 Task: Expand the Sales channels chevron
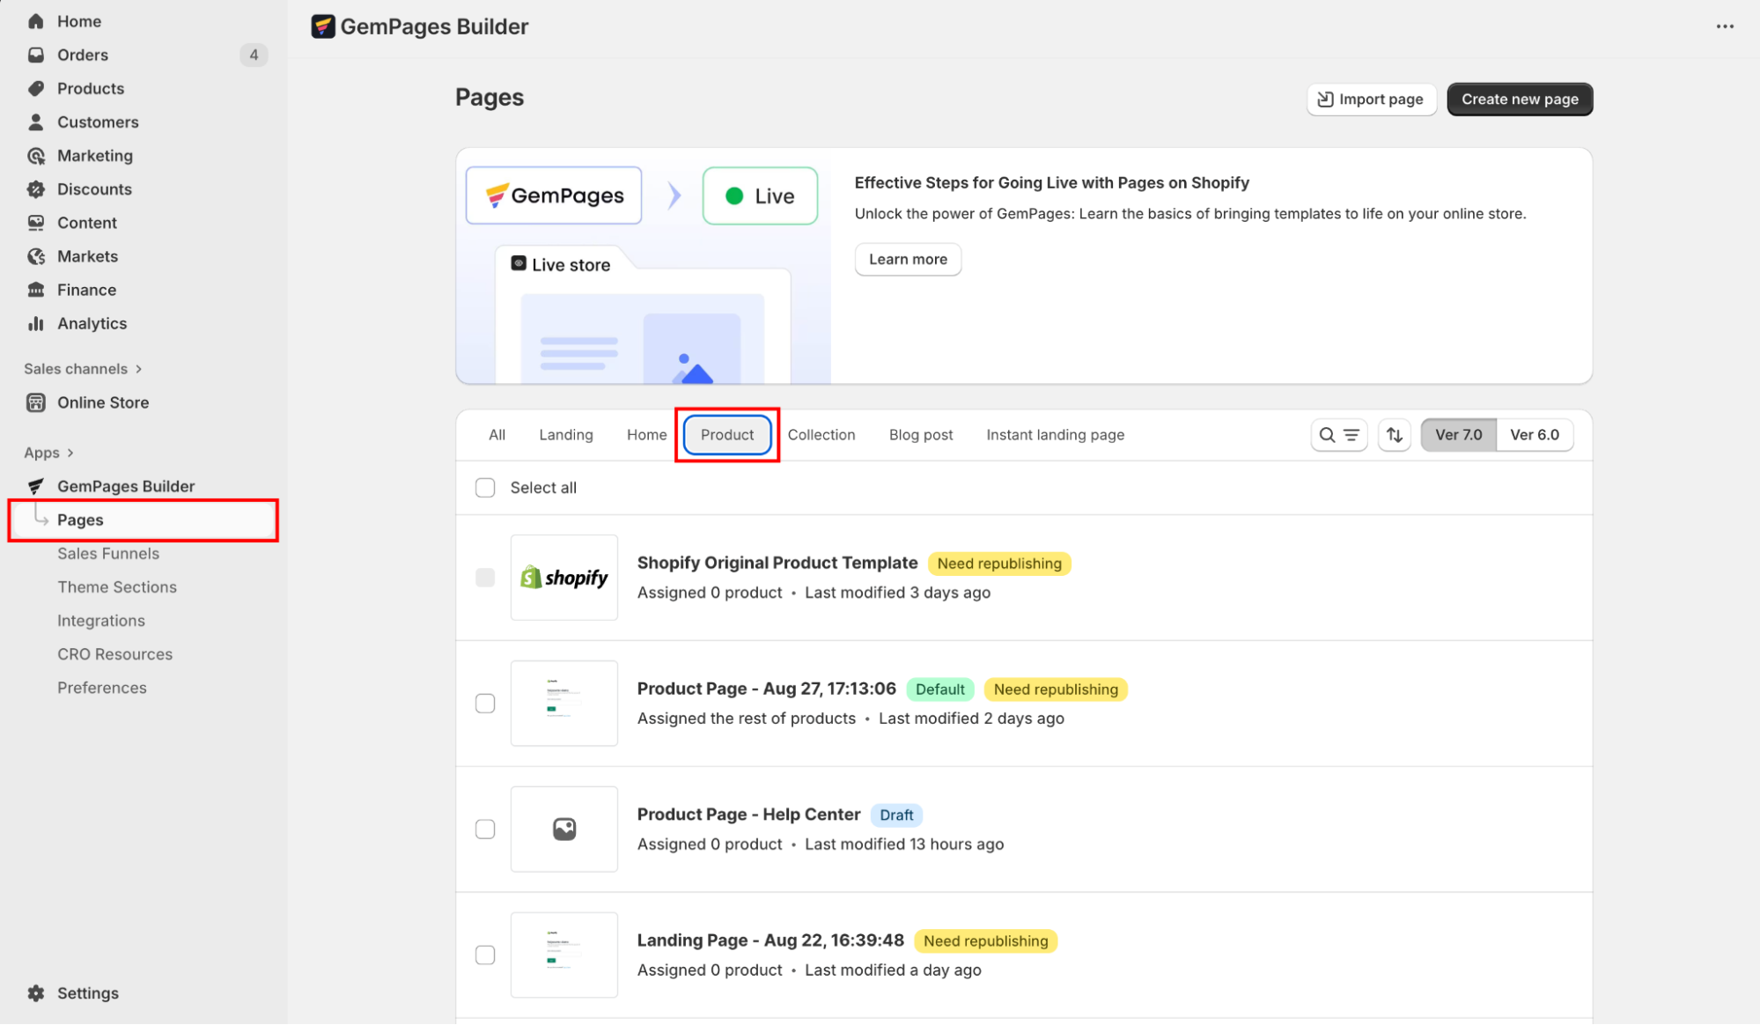139,369
